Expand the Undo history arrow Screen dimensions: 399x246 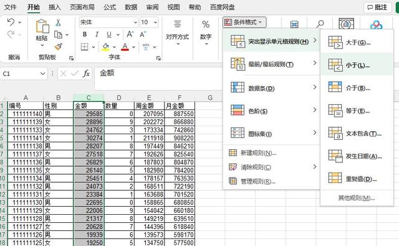pos(19,22)
